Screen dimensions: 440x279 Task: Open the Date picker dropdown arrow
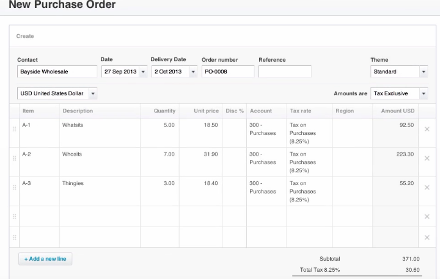click(143, 71)
